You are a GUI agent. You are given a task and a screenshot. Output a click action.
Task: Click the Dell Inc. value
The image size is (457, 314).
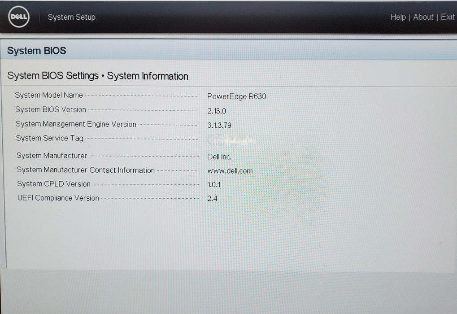click(219, 157)
